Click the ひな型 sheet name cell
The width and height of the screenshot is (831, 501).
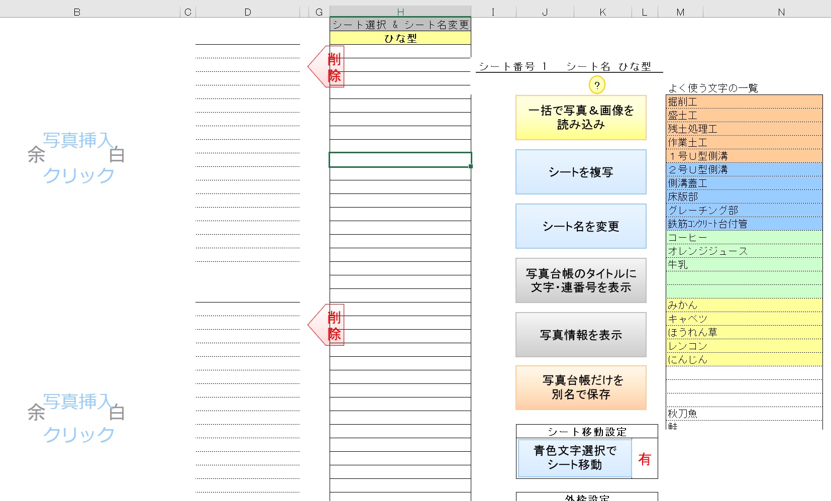(x=399, y=38)
